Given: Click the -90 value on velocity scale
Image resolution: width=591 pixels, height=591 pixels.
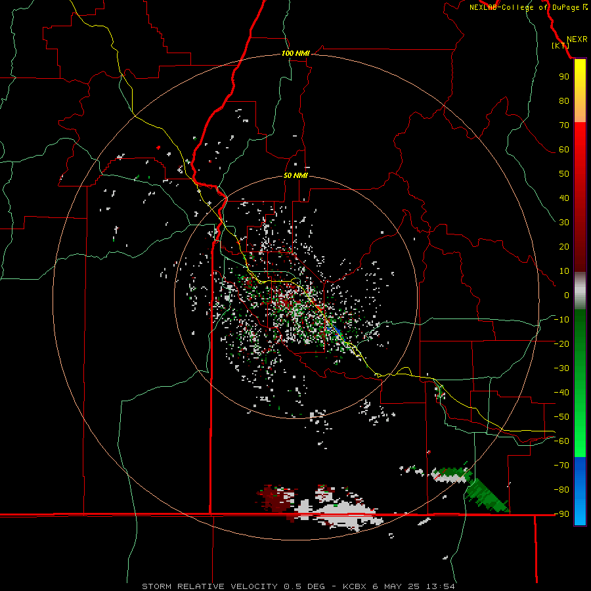Looking at the screenshot, I should 561,514.
